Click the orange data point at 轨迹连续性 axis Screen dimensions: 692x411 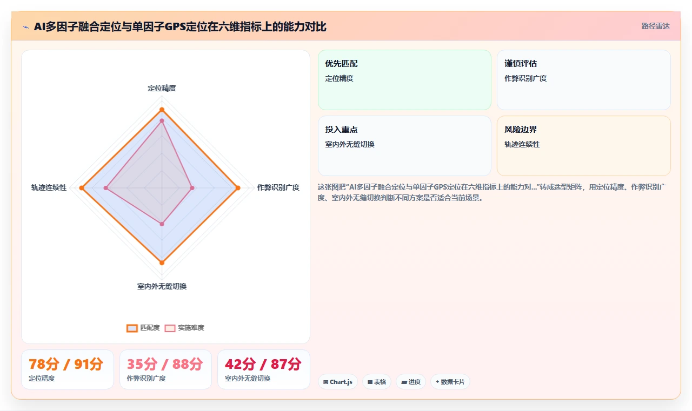point(82,188)
